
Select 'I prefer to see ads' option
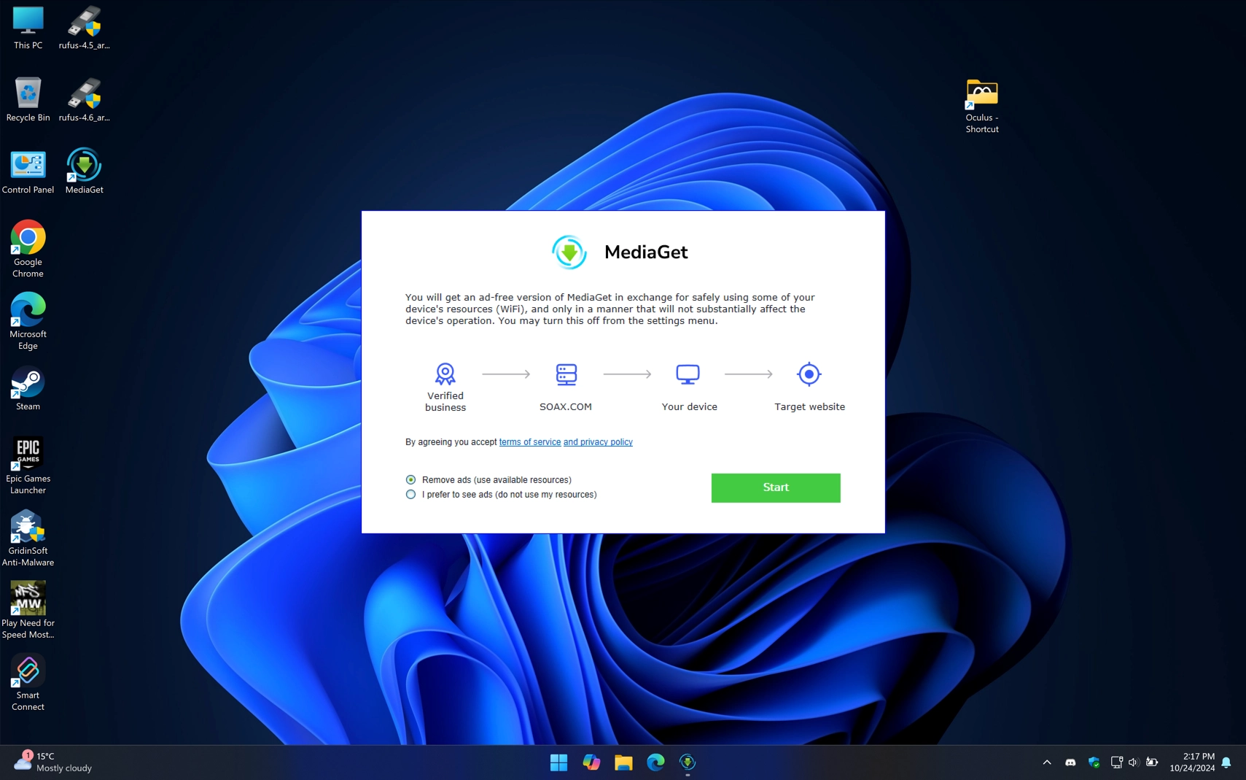[410, 494]
